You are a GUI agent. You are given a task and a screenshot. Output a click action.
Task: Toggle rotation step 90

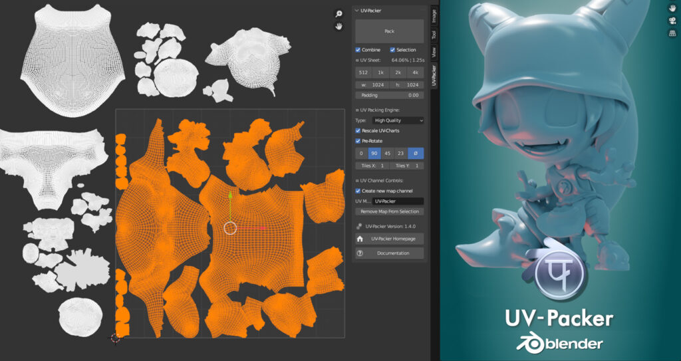pos(375,154)
